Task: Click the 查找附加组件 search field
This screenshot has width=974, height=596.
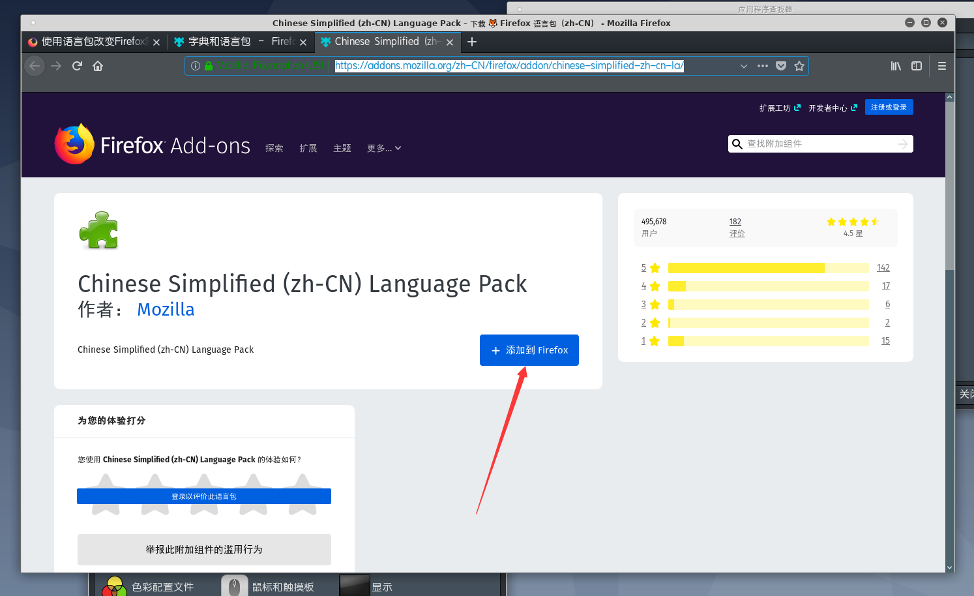Action: [820, 144]
